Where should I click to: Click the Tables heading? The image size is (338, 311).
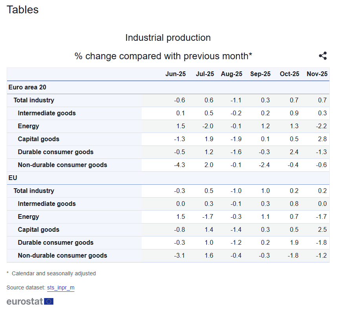[23, 9]
